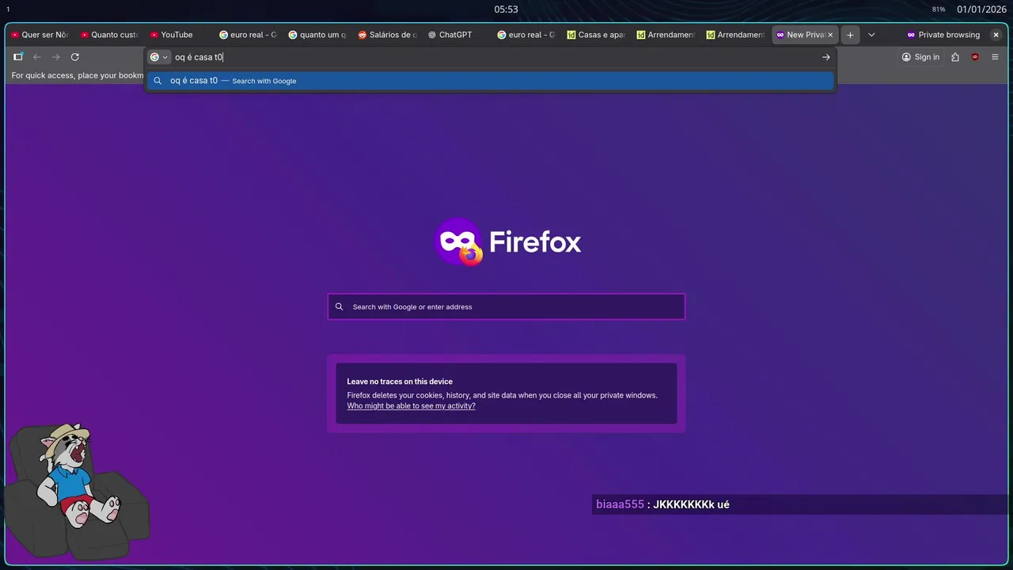
Task: Open the uBlock Origin extension icon
Action: [x=975, y=57]
